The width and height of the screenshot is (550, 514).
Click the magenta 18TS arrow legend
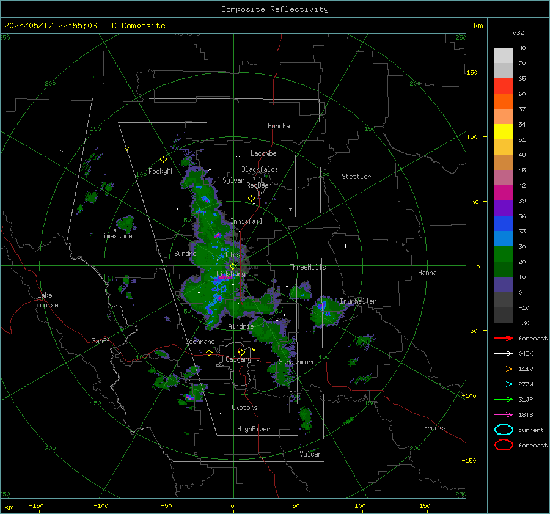504,415
